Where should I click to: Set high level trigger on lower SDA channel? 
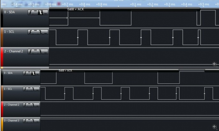coord(29,73)
